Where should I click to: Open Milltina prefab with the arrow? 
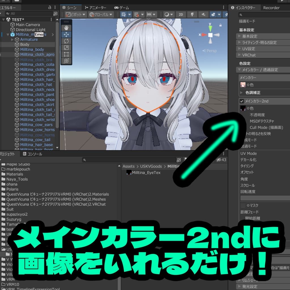tap(53, 35)
